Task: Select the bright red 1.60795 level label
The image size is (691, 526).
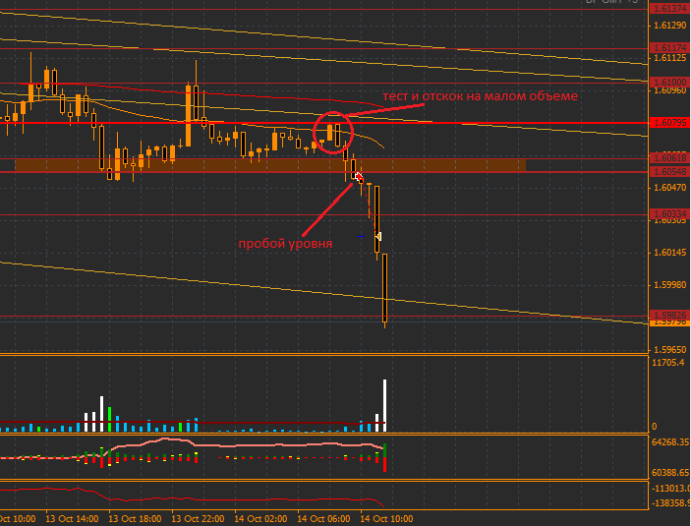Action: (669, 123)
